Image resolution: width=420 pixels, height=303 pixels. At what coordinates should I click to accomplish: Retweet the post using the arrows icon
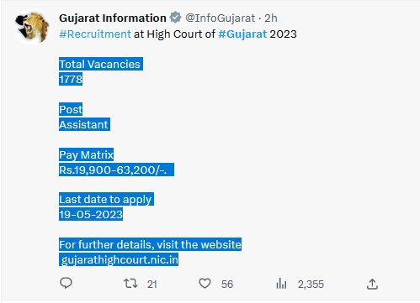click(130, 284)
